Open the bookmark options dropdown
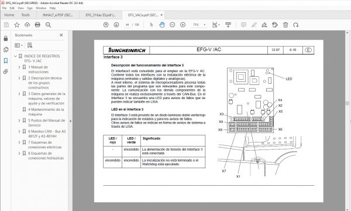This screenshot has width=351, height=211. pyautogui.click(x=19, y=45)
